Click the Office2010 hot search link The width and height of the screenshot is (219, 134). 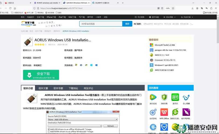click(x=148, y=24)
